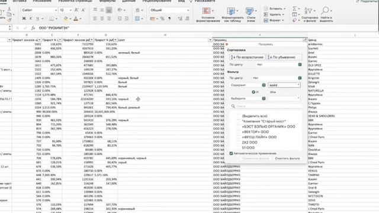This screenshot has width=379, height=213.
Task: Expand the Вставить cells dropdown
Action: pyautogui.click(x=284, y=9)
